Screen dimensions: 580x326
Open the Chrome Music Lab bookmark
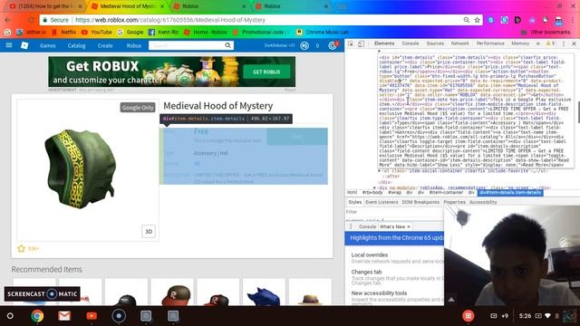(x=323, y=33)
